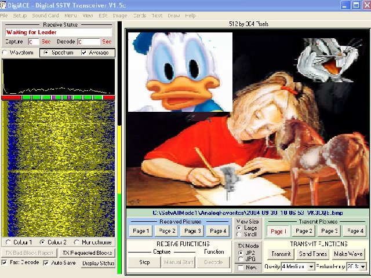Click the TX Requested Blocks button
Screen dimensions: 371x278
[x=87, y=253]
